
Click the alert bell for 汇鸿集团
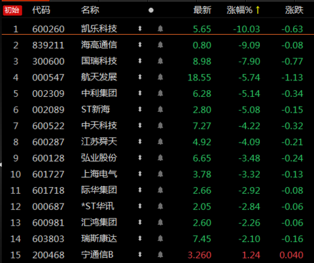coord(160,222)
